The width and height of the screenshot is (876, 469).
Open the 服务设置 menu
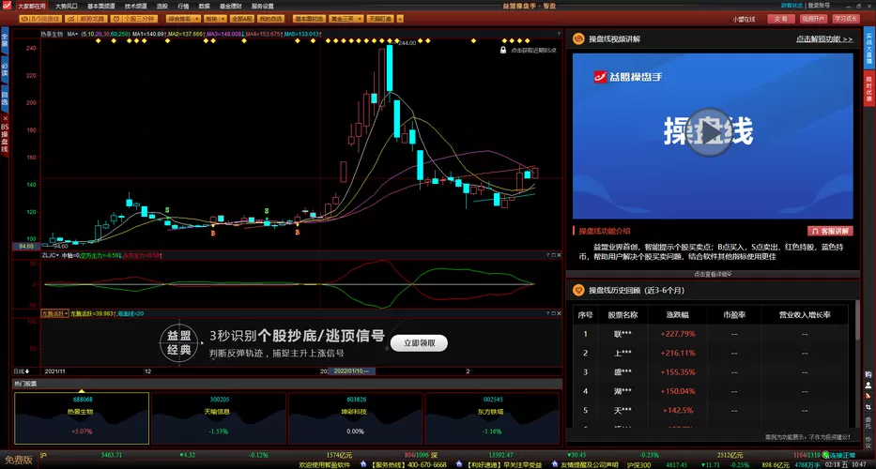pos(263,7)
